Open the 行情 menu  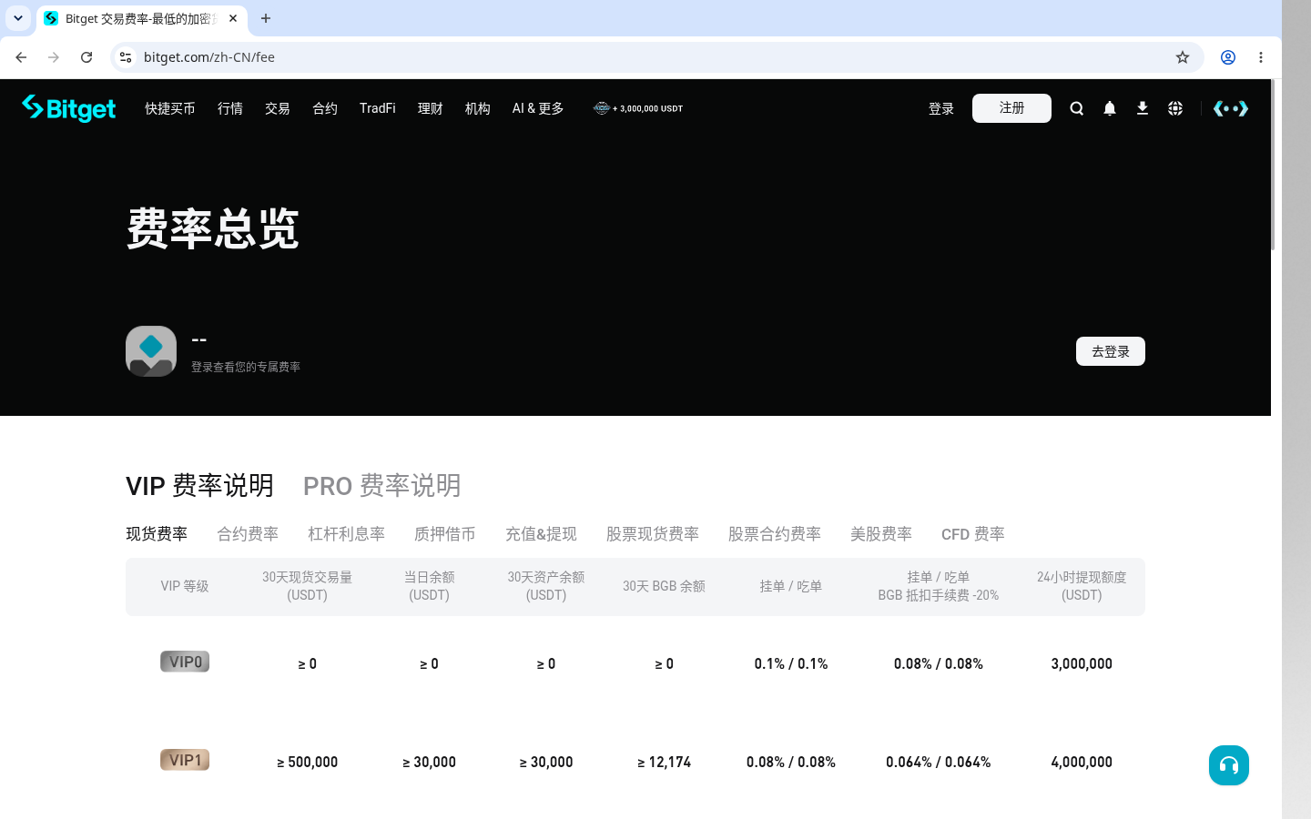click(230, 108)
